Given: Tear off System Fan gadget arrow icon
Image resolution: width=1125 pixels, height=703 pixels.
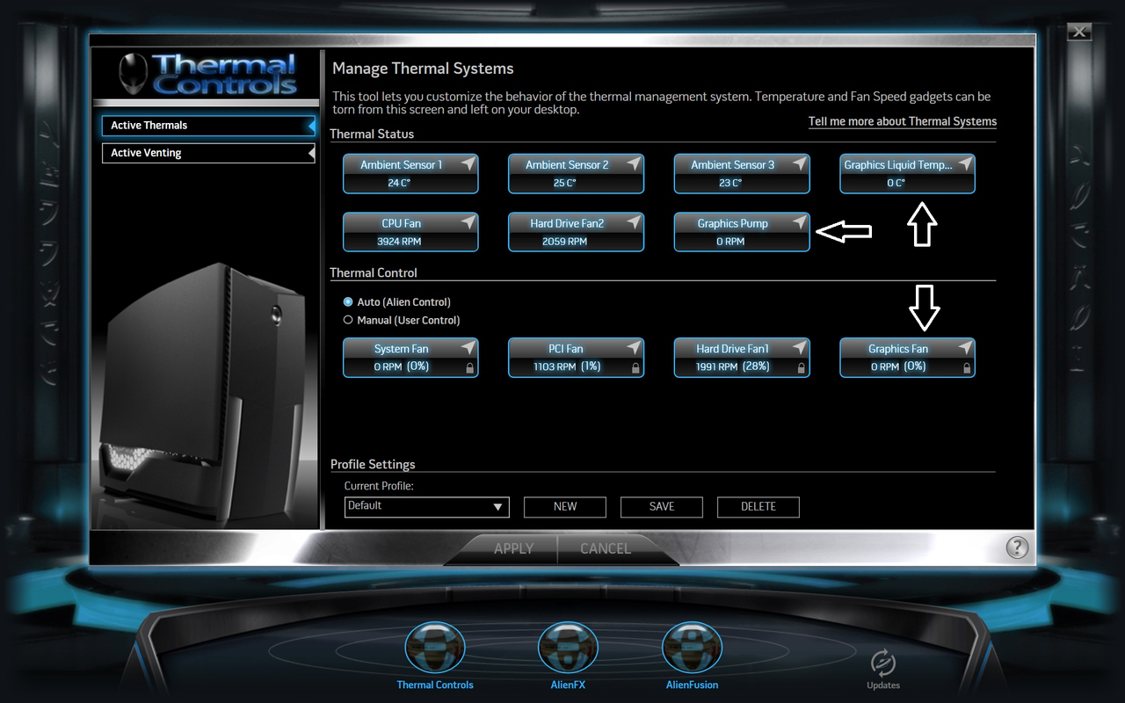Looking at the screenshot, I should point(468,348).
